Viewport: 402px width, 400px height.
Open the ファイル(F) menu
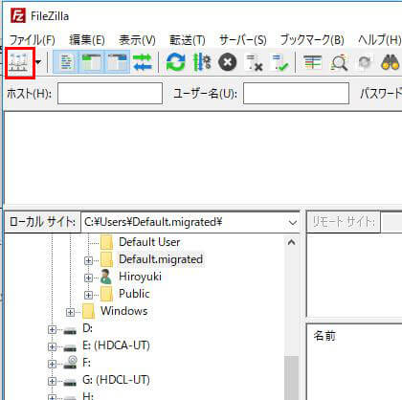(x=32, y=40)
